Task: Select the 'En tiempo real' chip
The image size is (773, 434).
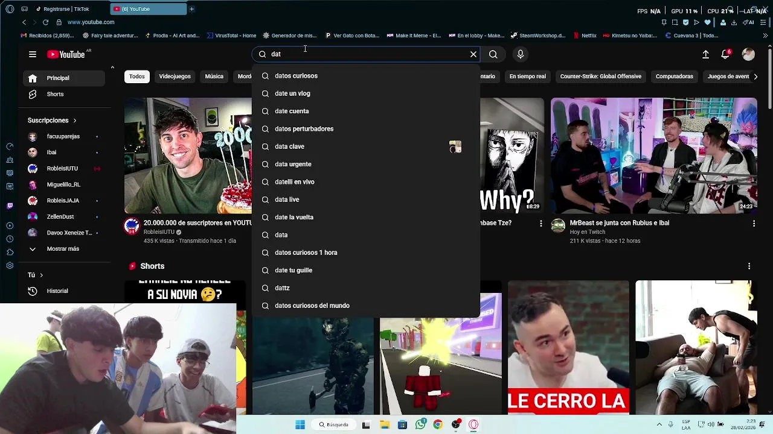Action: click(527, 77)
